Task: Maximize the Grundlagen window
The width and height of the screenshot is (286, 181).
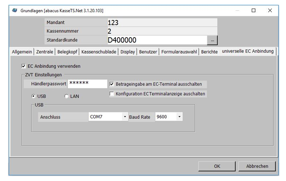Action: 253,11
